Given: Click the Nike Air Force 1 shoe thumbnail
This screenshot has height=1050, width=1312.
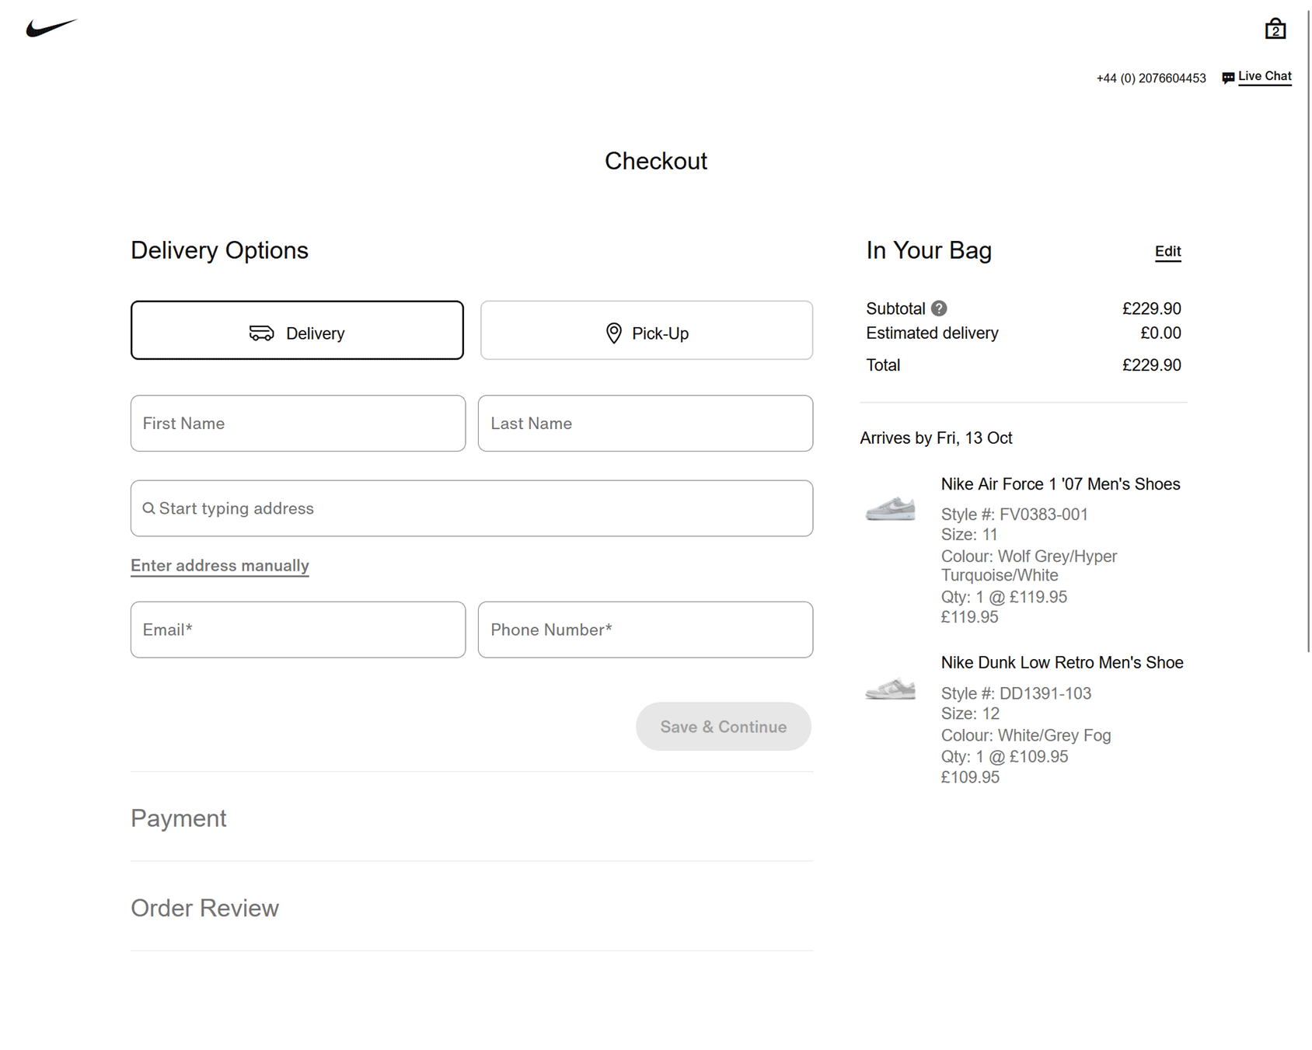Looking at the screenshot, I should 891,508.
